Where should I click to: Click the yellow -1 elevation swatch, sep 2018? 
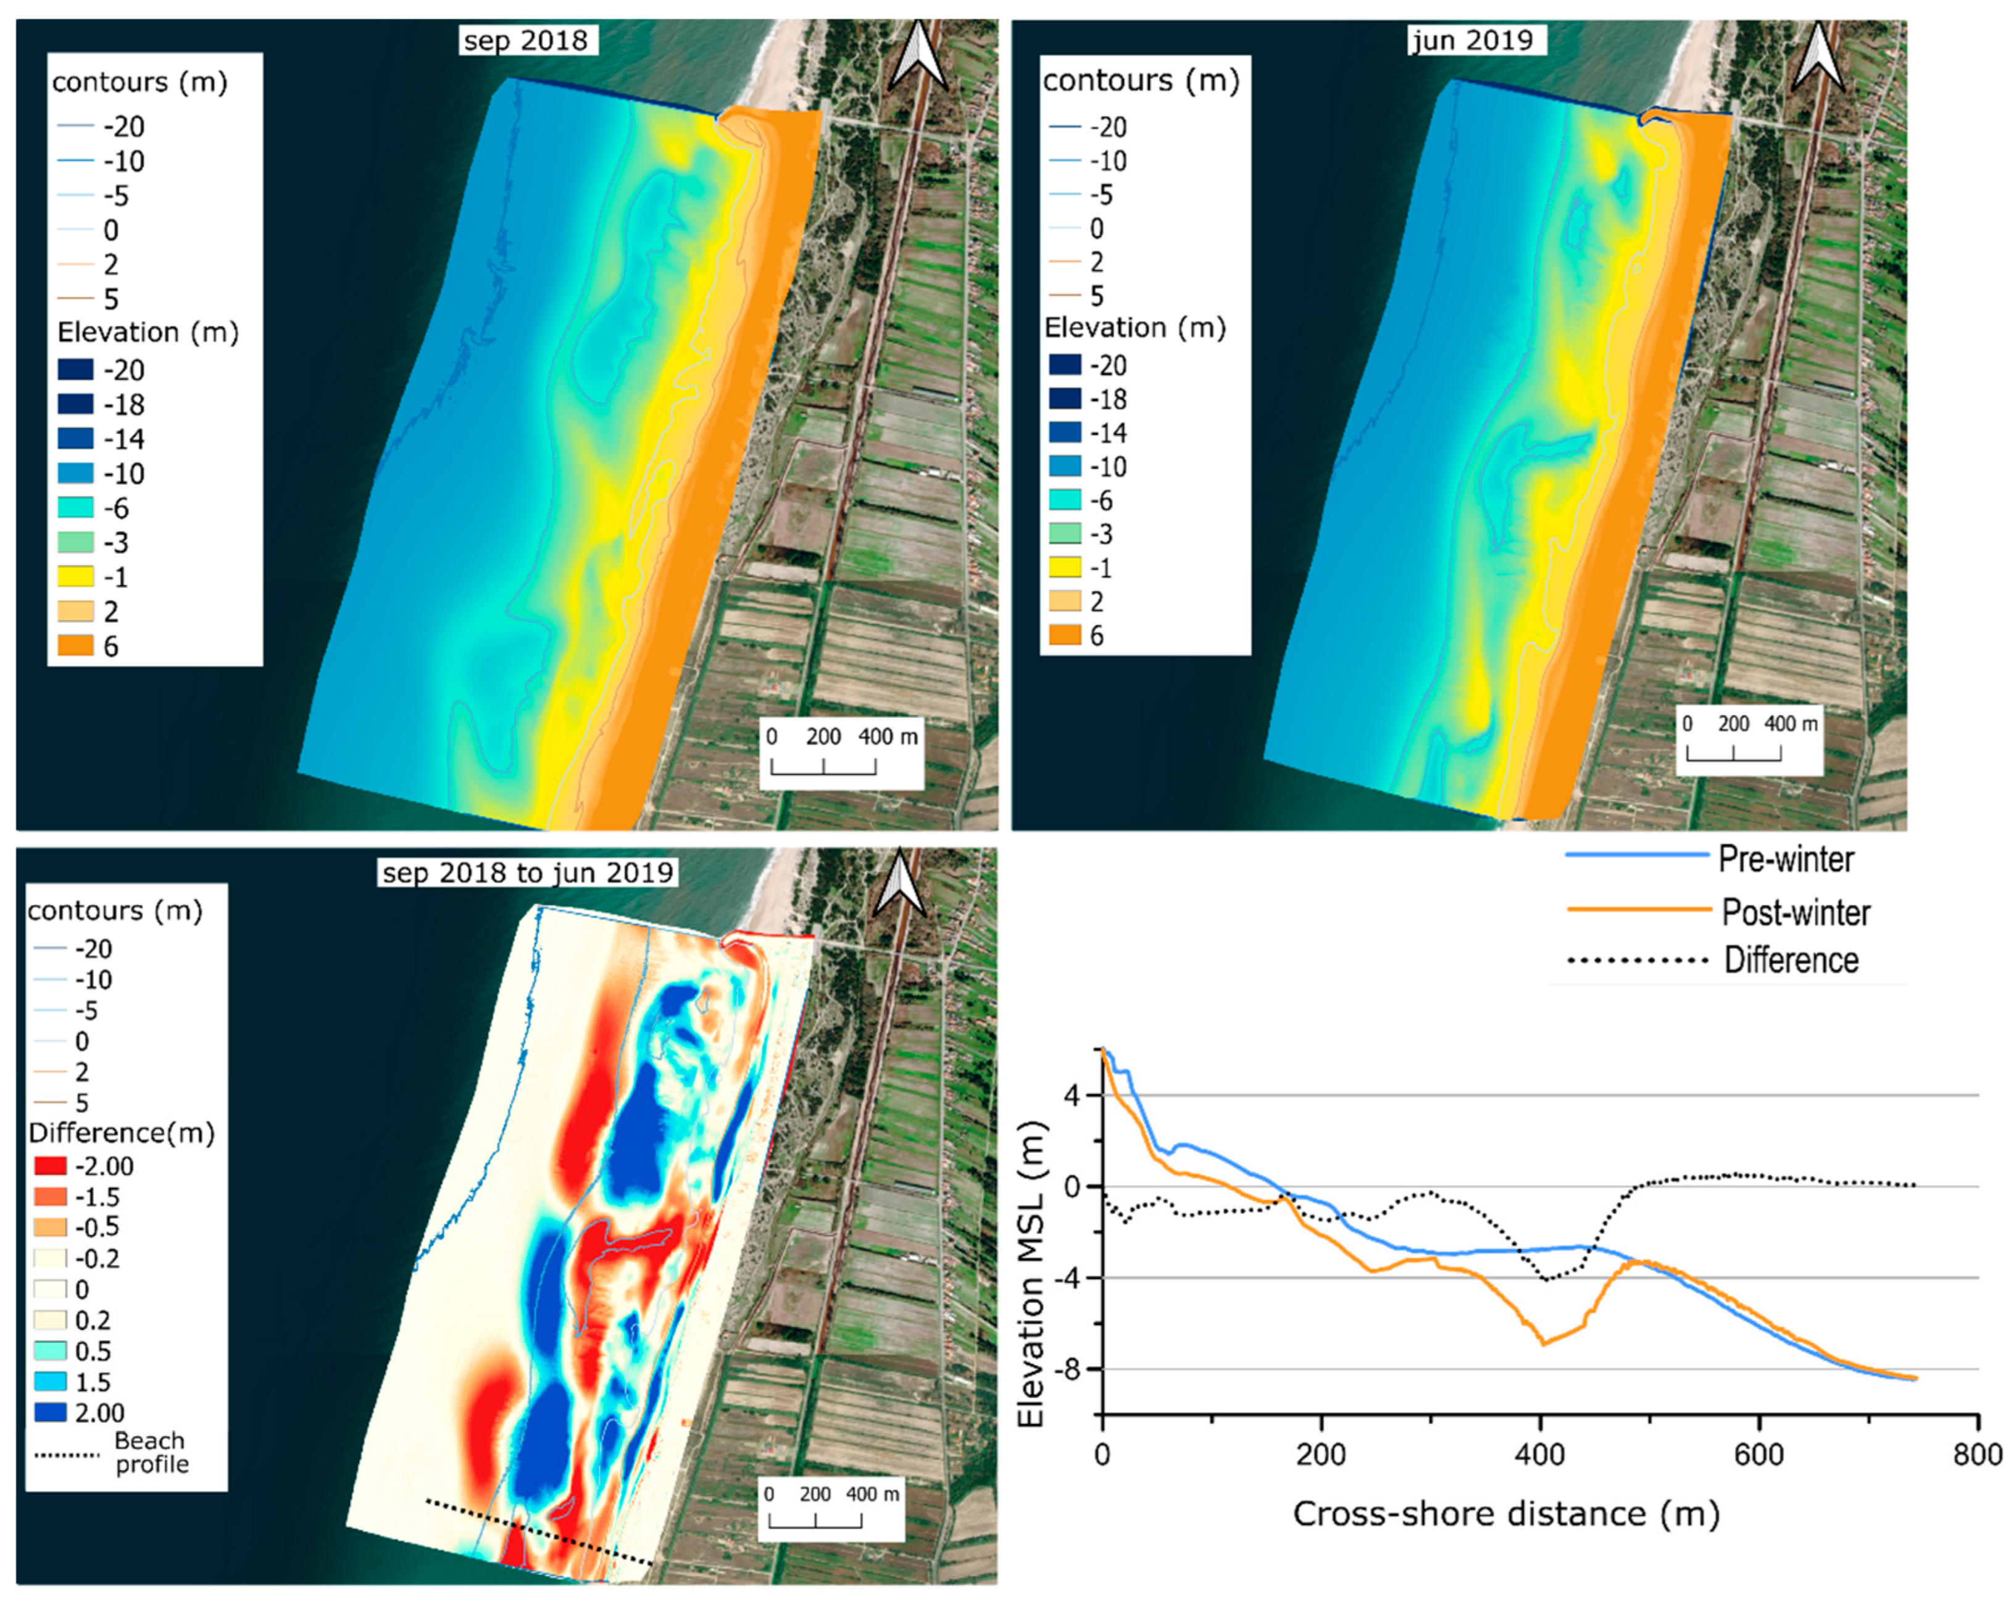pos(76,577)
